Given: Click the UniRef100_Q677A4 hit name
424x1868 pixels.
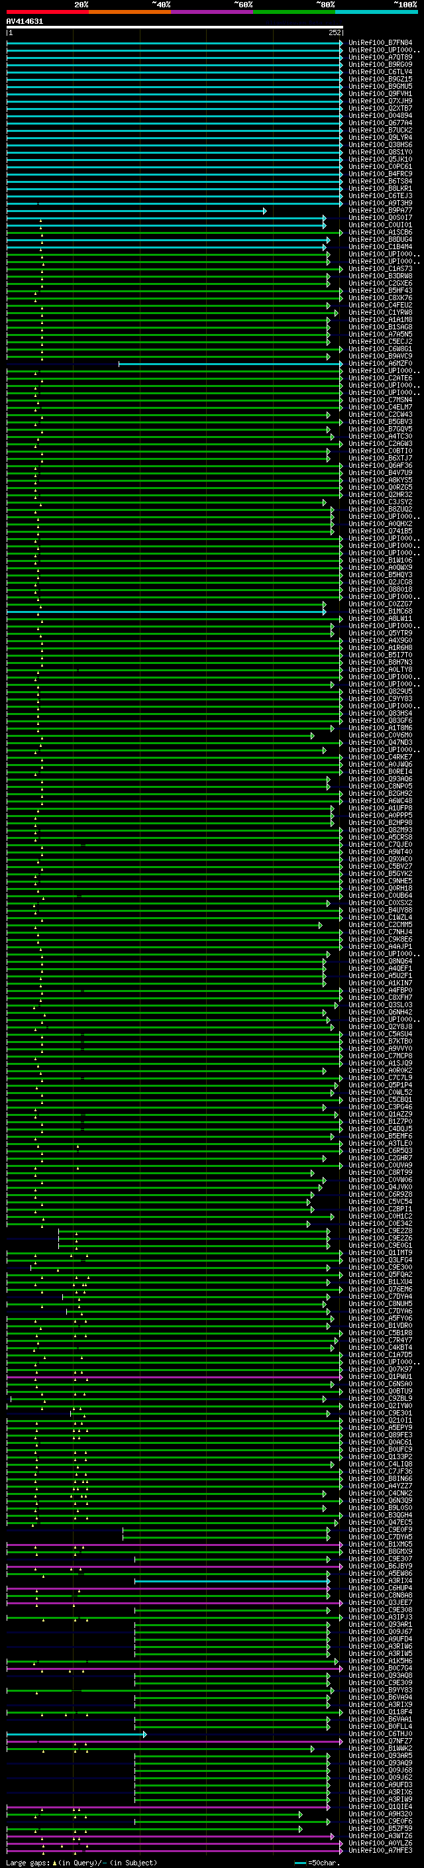Looking at the screenshot, I should click(380, 123).
